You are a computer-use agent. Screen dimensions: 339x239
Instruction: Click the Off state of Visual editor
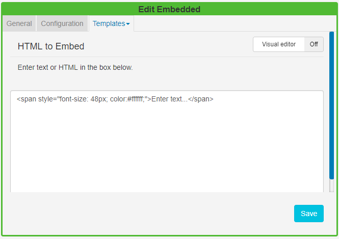click(314, 44)
